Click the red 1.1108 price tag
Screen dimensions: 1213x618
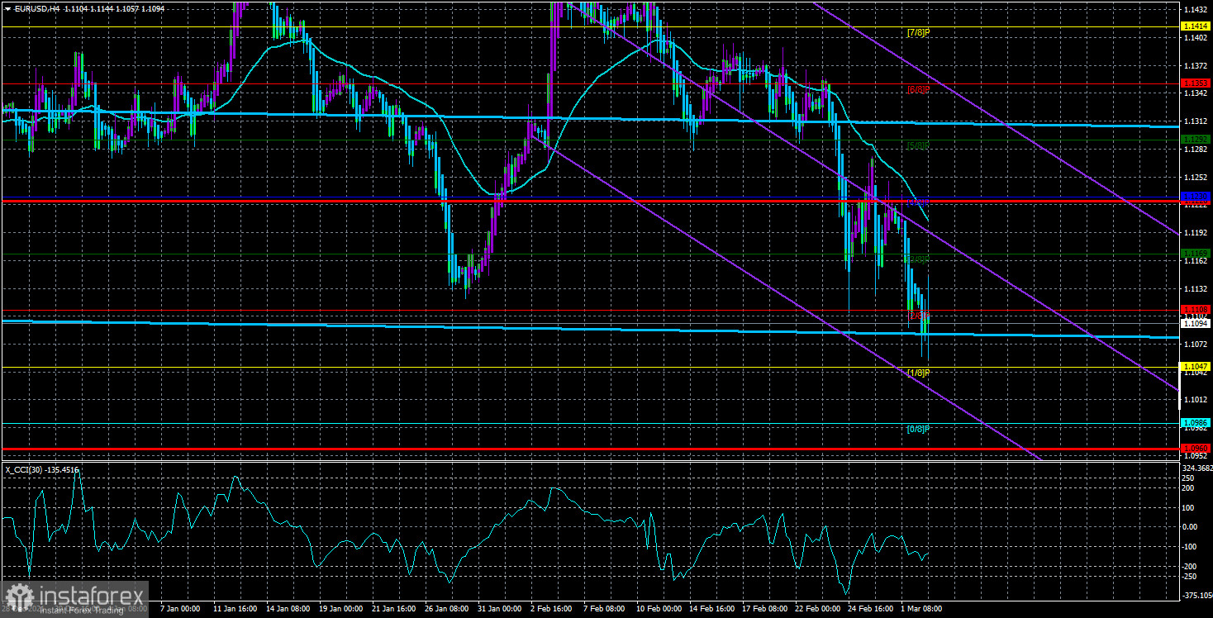(x=1196, y=309)
